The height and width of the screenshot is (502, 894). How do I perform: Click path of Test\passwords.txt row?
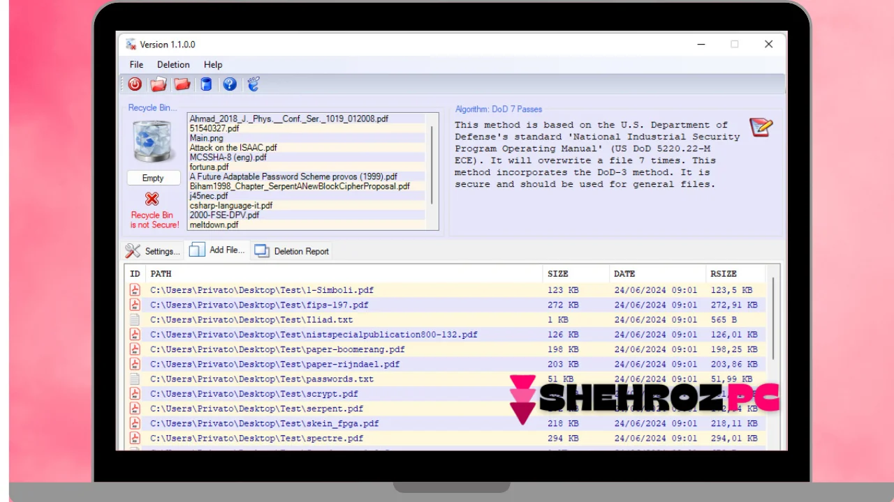pyautogui.click(x=262, y=379)
